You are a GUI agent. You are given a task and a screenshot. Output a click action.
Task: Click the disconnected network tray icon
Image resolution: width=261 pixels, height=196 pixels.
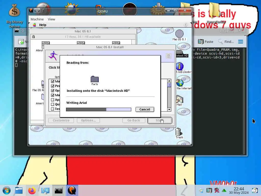tap(217, 190)
